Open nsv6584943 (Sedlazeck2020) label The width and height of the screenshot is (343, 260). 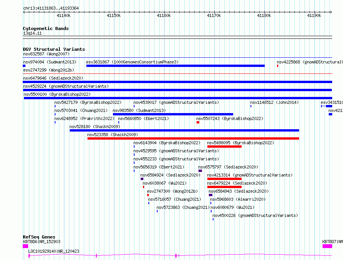(239, 191)
